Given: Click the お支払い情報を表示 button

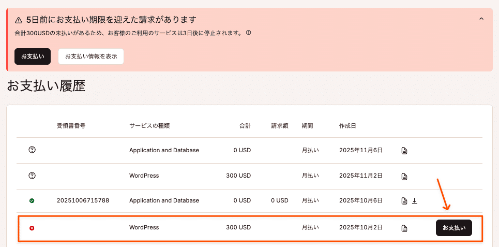Looking at the screenshot, I should tap(91, 56).
